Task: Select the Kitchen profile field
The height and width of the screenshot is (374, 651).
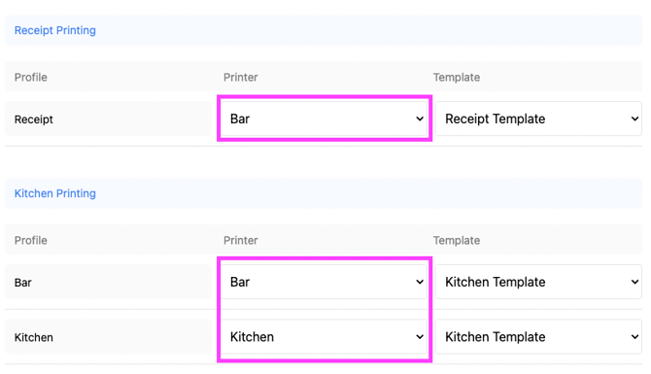Action: tap(109, 337)
